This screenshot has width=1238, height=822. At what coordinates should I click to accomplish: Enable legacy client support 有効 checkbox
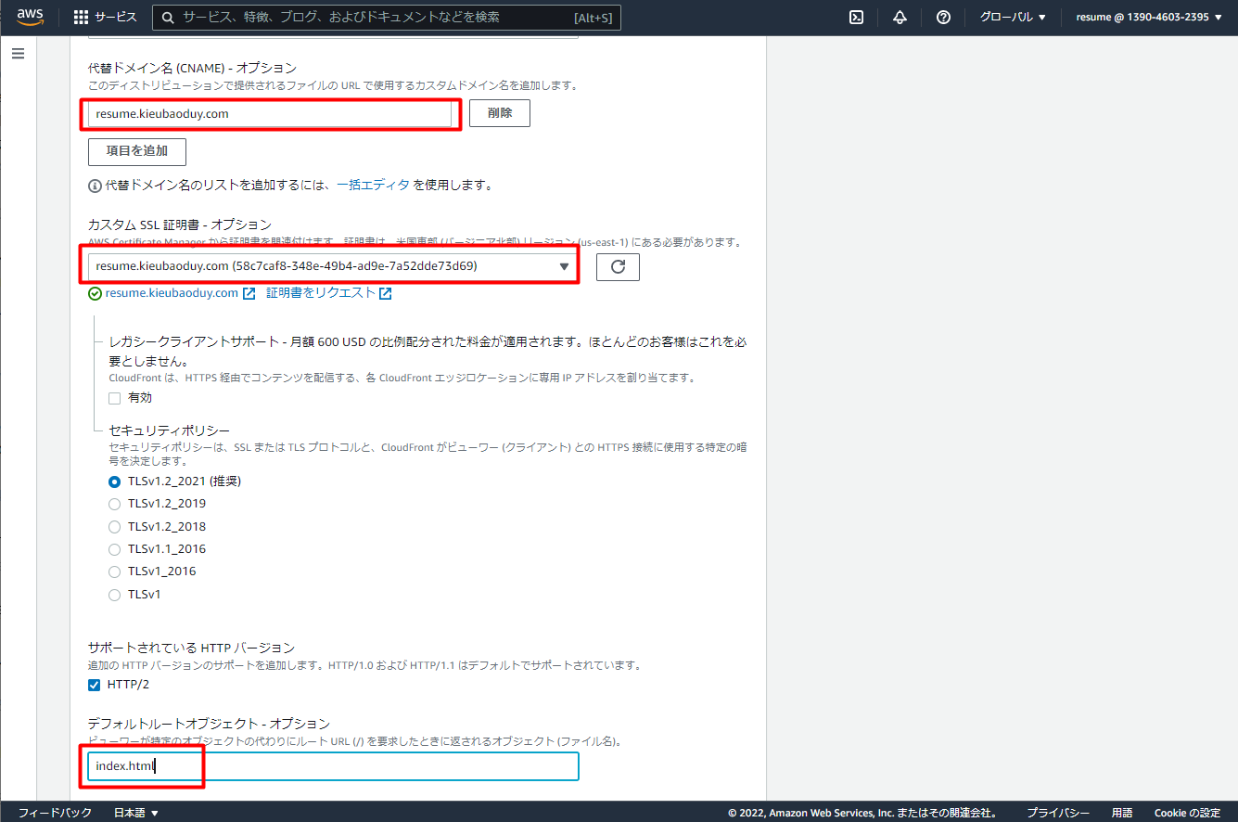click(115, 398)
